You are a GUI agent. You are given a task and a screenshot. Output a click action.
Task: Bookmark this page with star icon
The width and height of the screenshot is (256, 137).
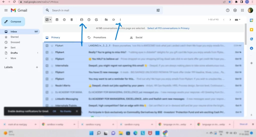[x=230, y=2]
